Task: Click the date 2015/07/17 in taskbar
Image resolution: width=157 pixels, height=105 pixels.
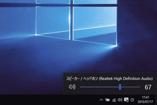Action: 145,102
